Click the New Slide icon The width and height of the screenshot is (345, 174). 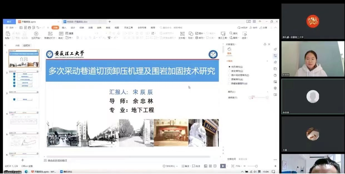tap(50, 34)
